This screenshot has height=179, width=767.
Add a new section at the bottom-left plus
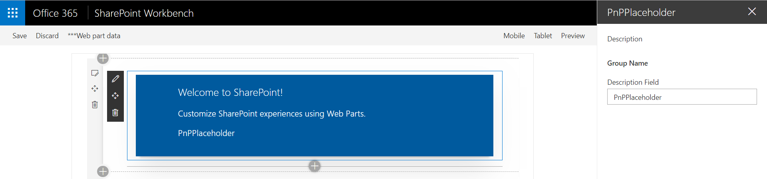point(103,171)
